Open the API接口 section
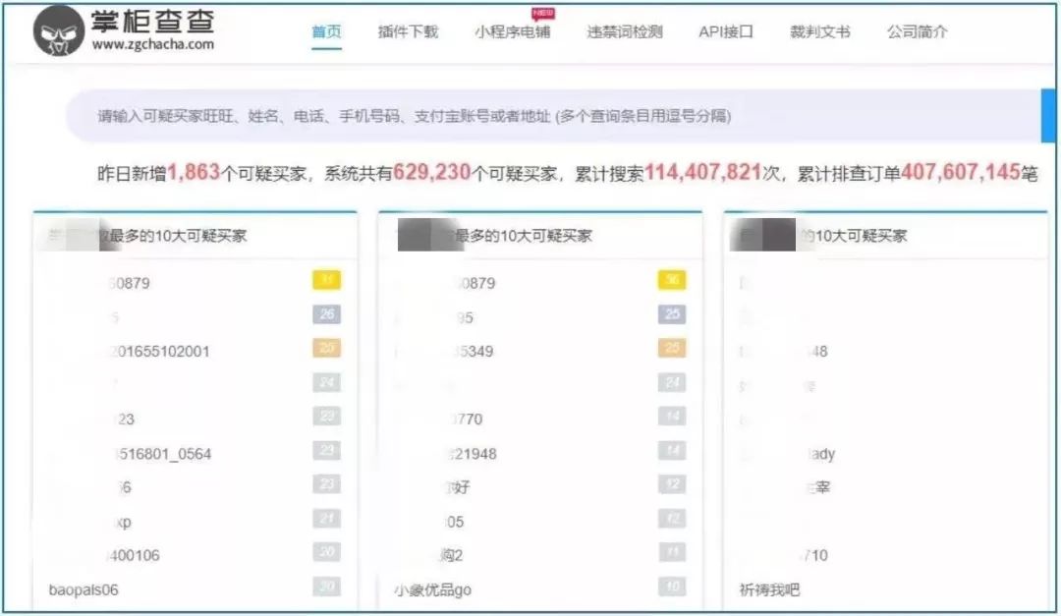 [725, 31]
